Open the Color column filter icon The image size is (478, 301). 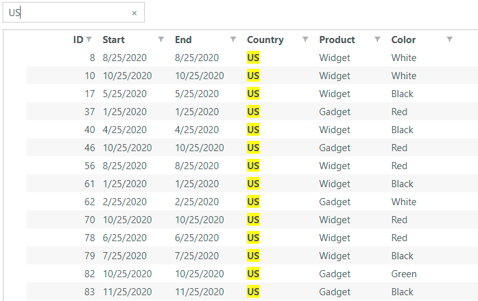click(450, 40)
